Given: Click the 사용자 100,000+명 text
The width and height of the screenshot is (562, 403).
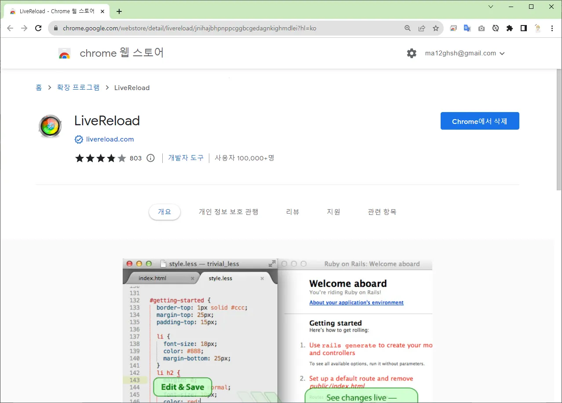Looking at the screenshot, I should tap(245, 158).
